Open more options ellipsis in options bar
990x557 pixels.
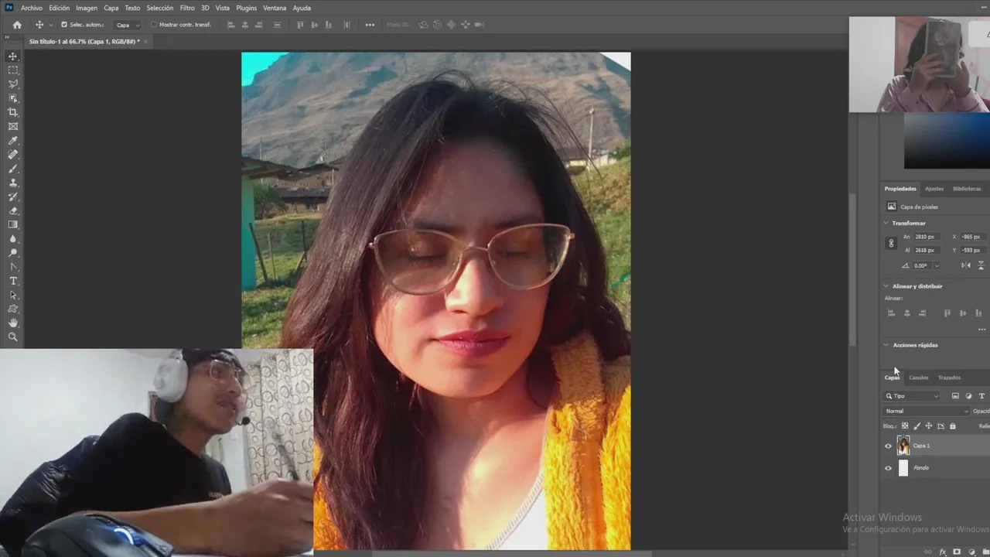[x=370, y=25]
